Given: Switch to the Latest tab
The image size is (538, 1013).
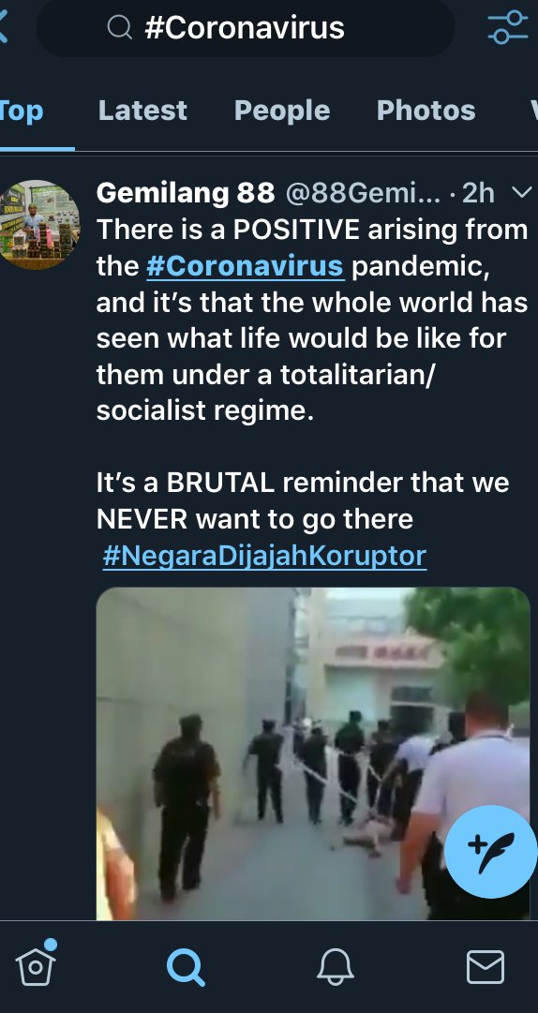Looking at the screenshot, I should [x=142, y=111].
